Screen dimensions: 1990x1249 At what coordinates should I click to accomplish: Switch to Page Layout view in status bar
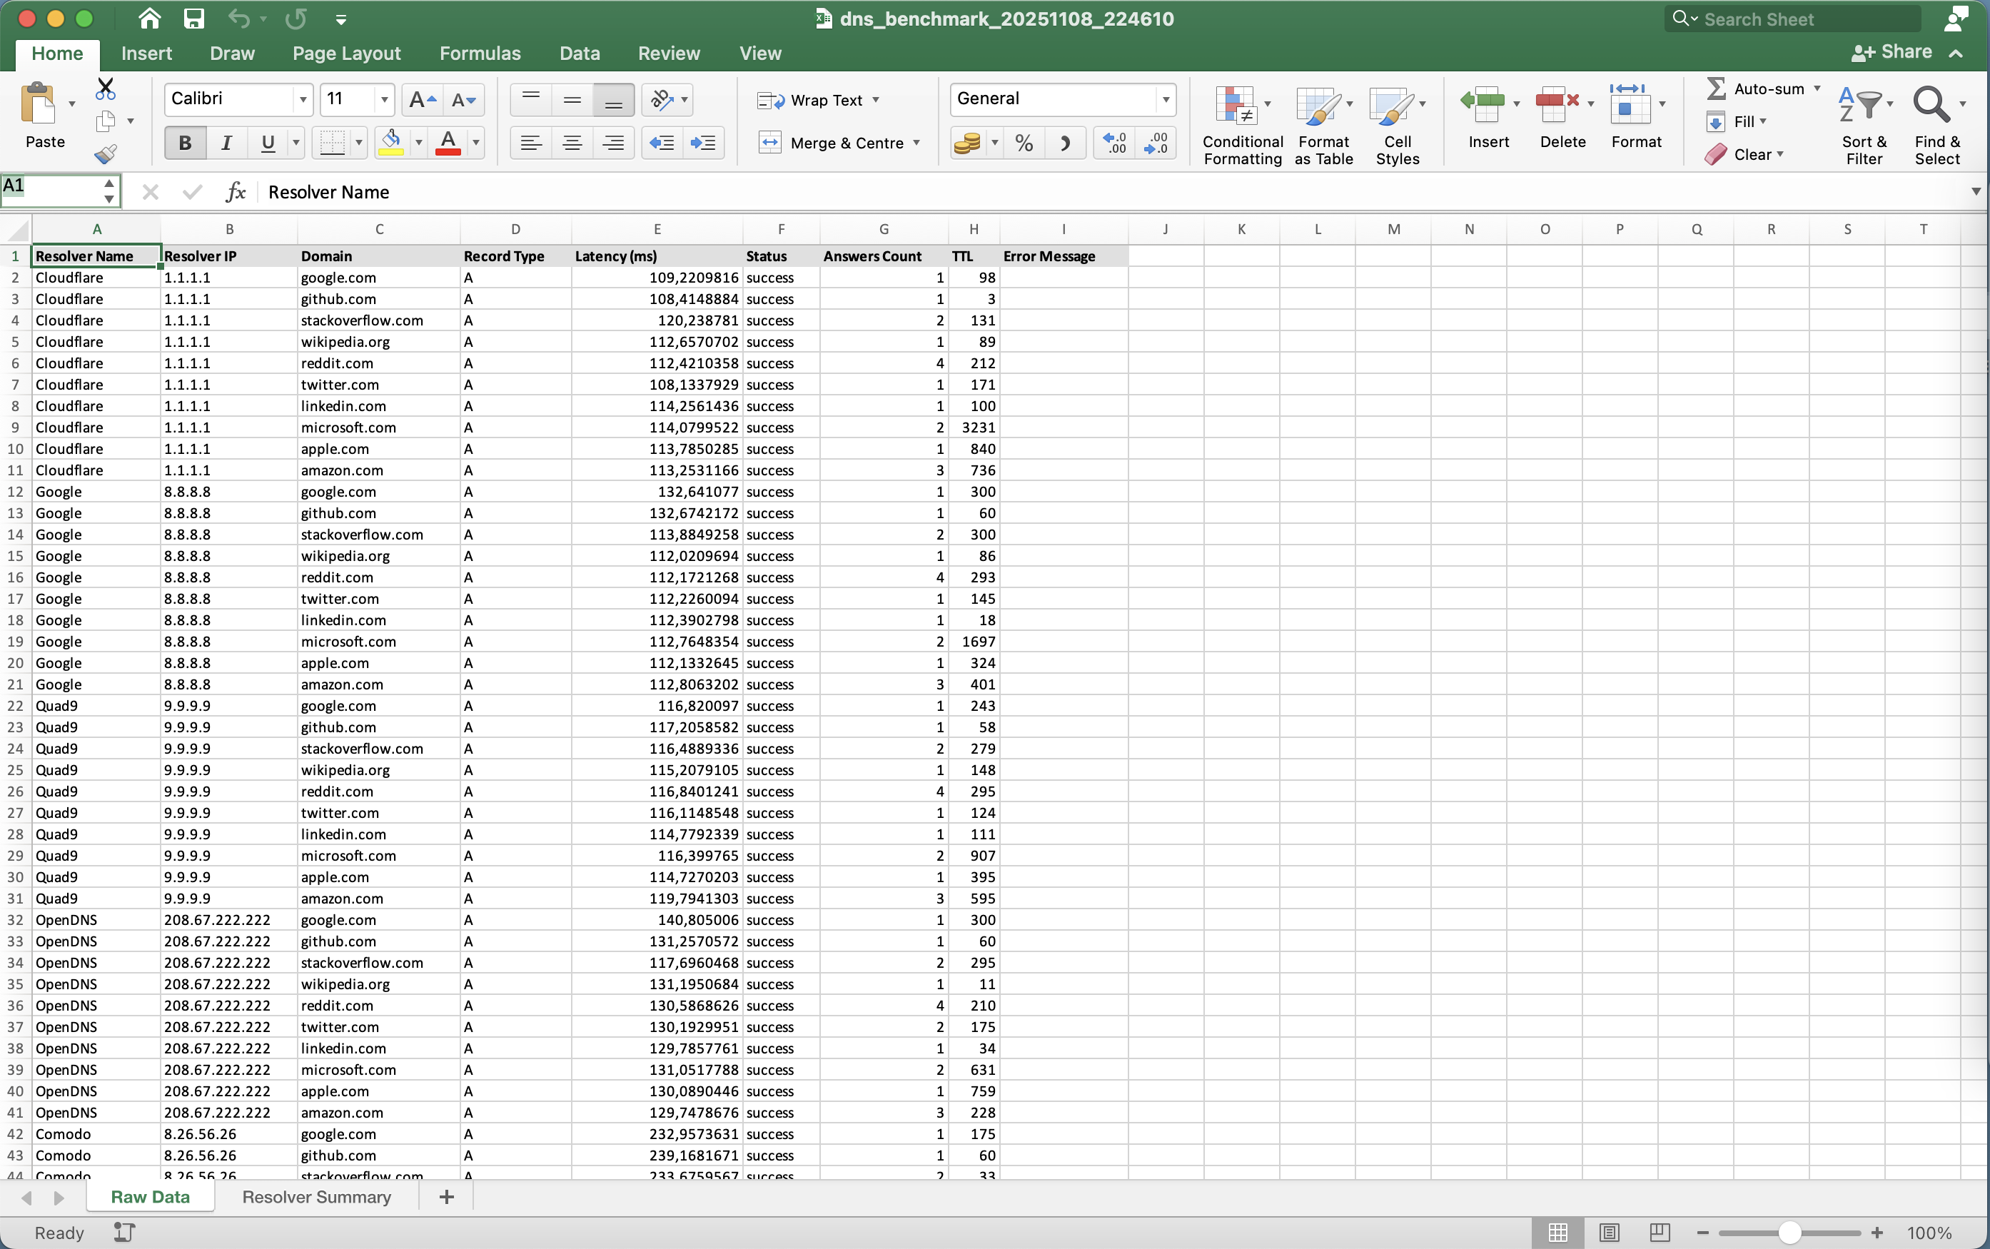tap(1608, 1233)
